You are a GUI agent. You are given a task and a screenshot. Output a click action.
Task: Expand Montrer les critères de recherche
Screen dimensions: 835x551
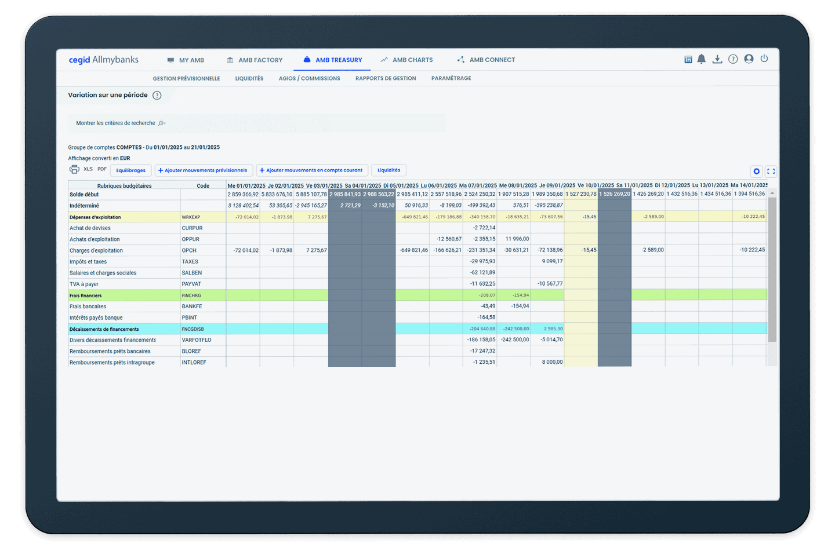pos(121,123)
